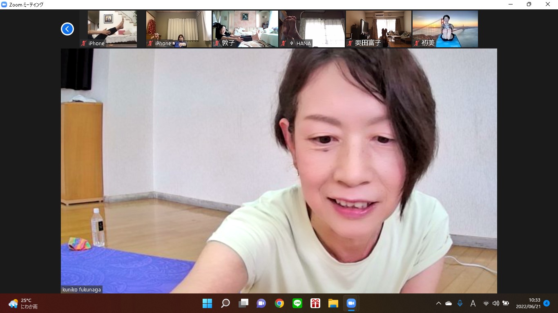Viewport: 558px width, 313px height.
Task: Click the previous participants arrow button
Action: [67, 29]
